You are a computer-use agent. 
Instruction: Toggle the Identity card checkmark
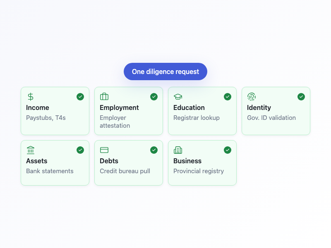coord(301,97)
